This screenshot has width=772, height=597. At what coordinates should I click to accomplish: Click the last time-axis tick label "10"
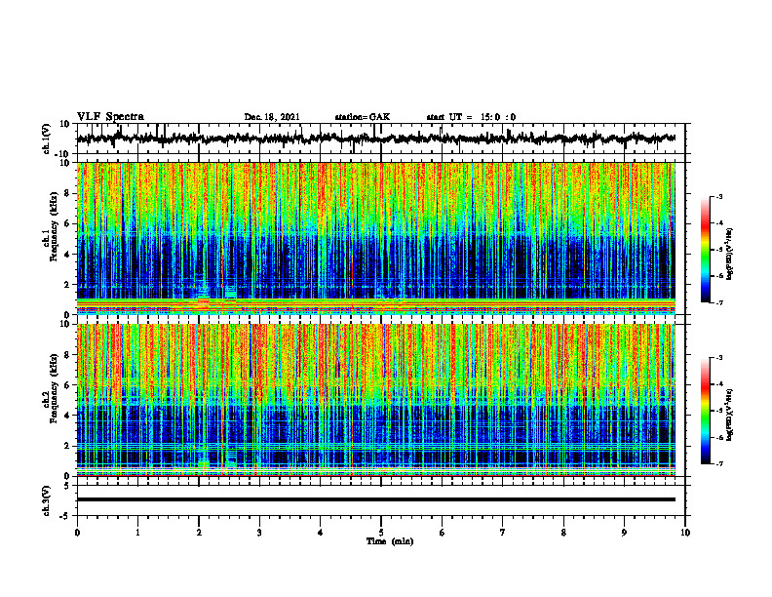[x=685, y=533]
